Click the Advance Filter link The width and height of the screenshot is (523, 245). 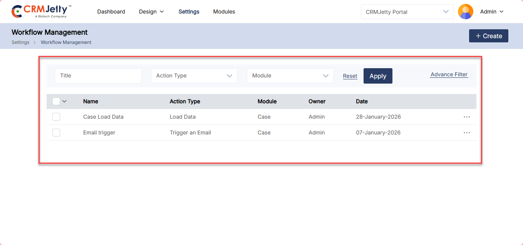coord(449,75)
